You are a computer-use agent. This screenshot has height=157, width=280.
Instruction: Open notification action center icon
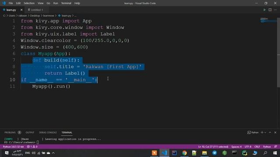click(x=7, y=153)
